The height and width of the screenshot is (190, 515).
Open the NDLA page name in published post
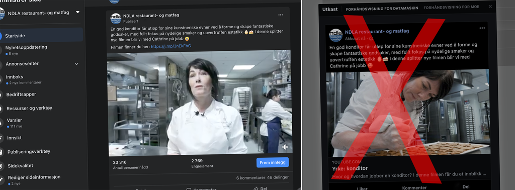pyautogui.click(x=151, y=15)
